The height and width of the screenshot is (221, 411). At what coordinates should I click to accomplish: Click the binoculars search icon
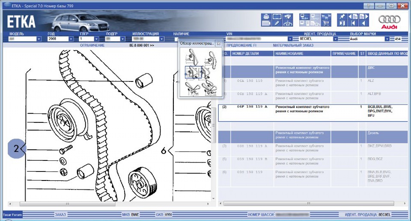pyautogui.click(x=288, y=17)
